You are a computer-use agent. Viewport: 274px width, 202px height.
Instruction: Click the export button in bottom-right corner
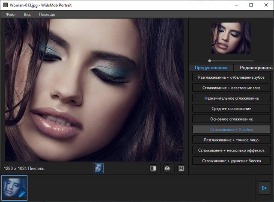(x=264, y=188)
